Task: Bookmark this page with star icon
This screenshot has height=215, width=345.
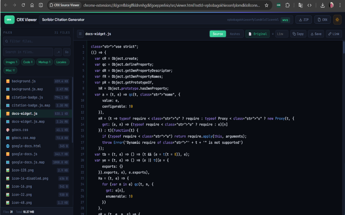Action: coord(266,5)
